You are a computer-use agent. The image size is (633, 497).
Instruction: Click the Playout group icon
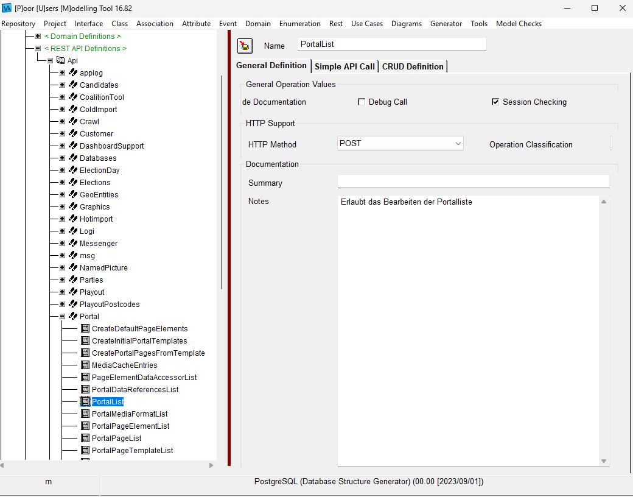coord(73,292)
